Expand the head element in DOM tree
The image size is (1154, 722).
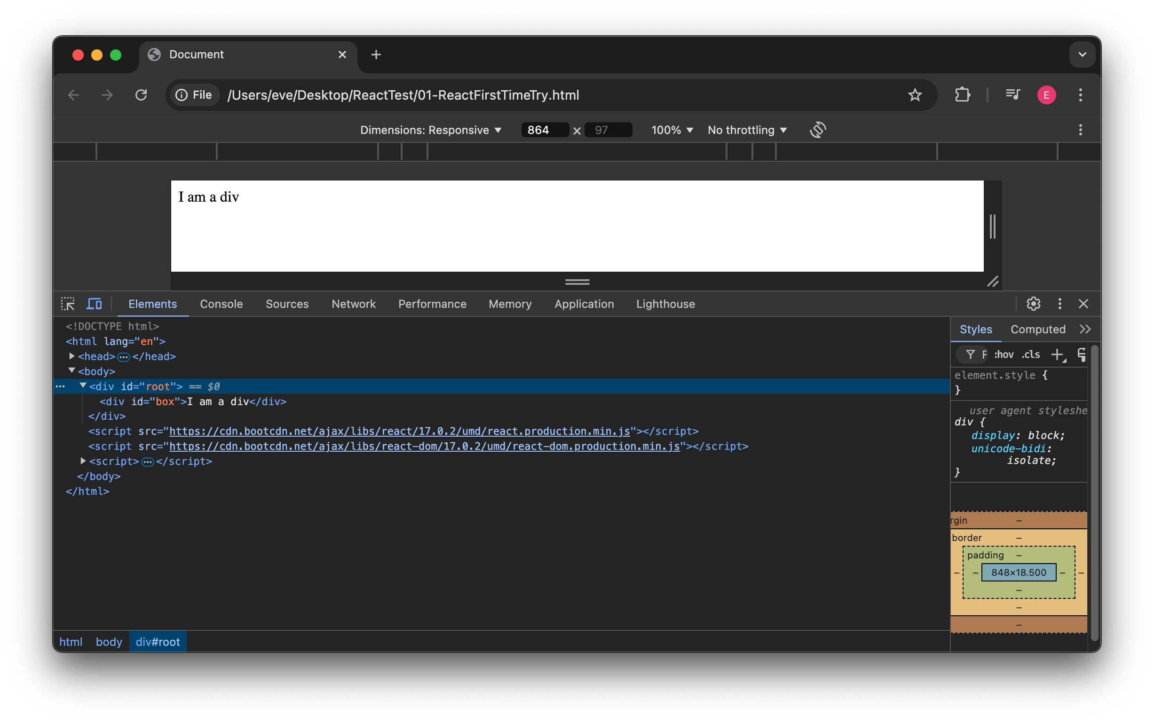click(x=71, y=356)
